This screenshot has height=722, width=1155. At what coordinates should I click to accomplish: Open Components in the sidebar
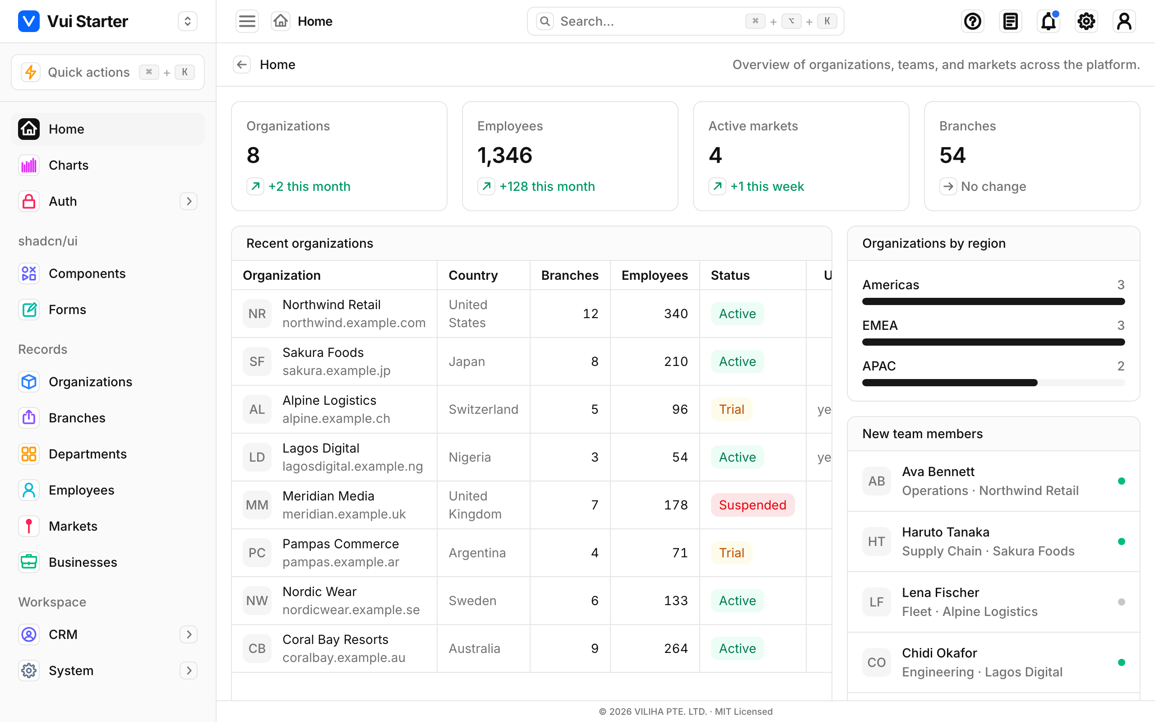point(108,273)
